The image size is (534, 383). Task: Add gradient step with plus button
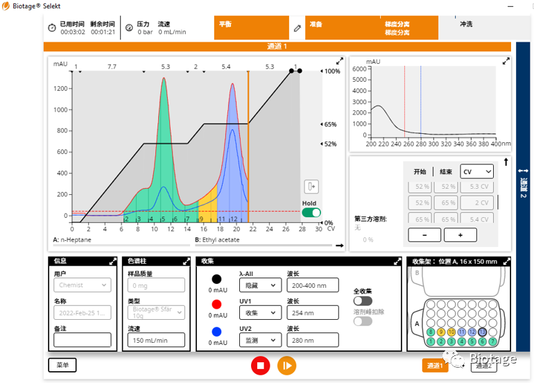coord(460,235)
